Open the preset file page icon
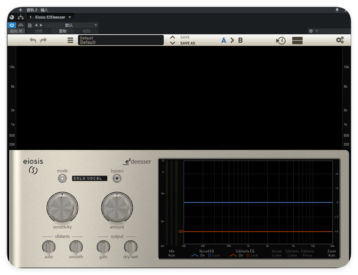The width and height of the screenshot is (358, 275). click(x=30, y=25)
